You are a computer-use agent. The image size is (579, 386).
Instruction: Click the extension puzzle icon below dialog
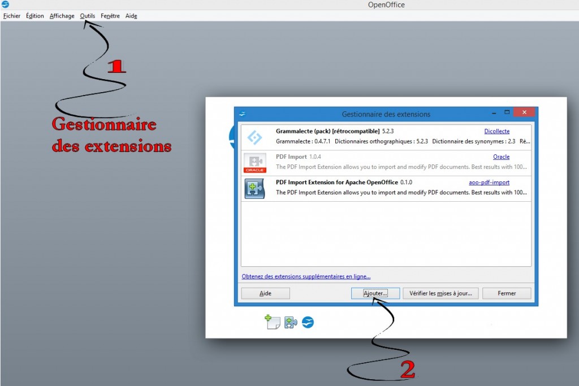291,322
